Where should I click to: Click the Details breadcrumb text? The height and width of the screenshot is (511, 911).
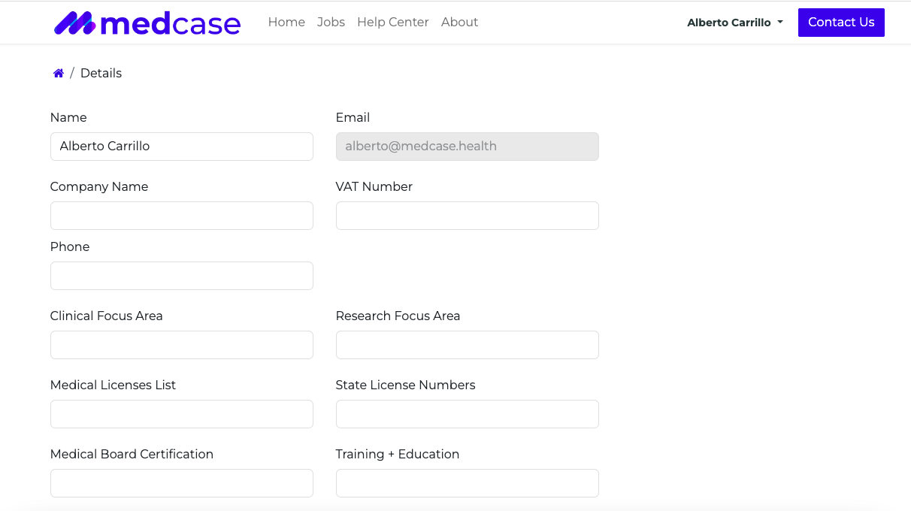click(x=101, y=73)
